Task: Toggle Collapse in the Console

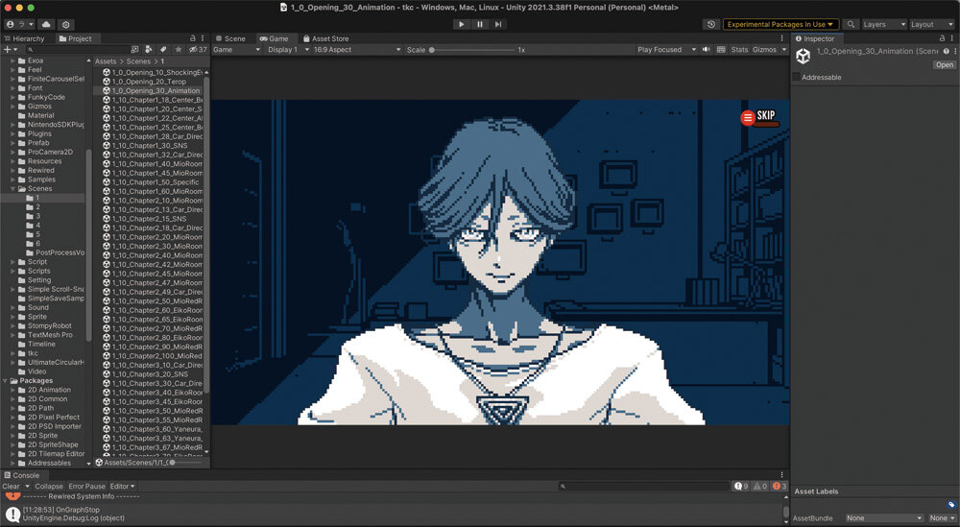Action: point(48,486)
